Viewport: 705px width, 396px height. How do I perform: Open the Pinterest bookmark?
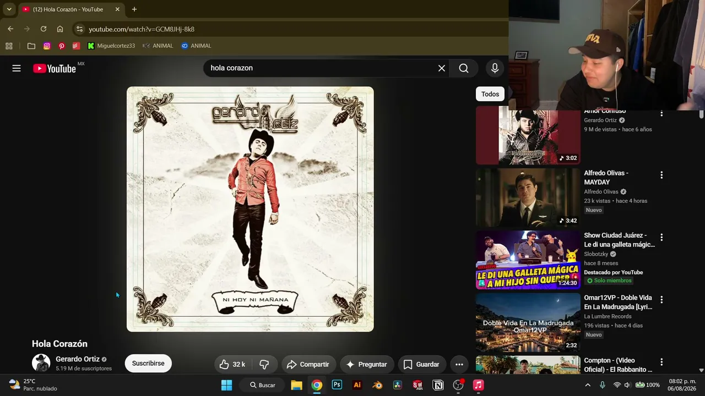pos(62,46)
